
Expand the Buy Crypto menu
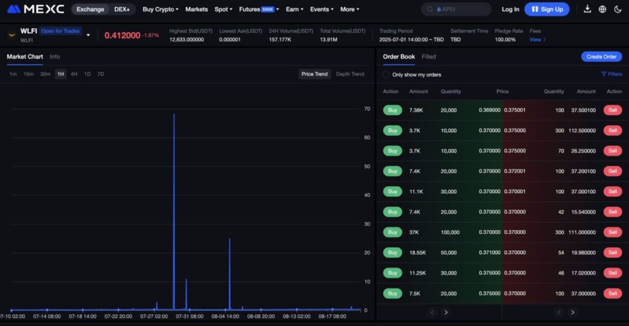coord(160,9)
